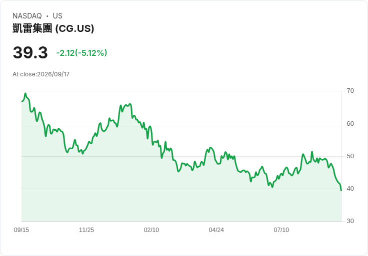
Task: Click the At close:2026/09/17 timestamp
Action: pos(41,74)
